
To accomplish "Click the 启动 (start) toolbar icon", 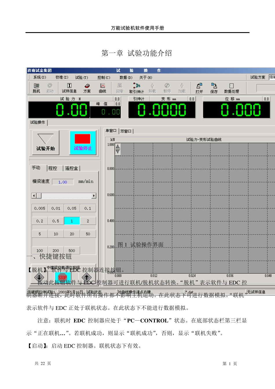I will tap(50, 88).
